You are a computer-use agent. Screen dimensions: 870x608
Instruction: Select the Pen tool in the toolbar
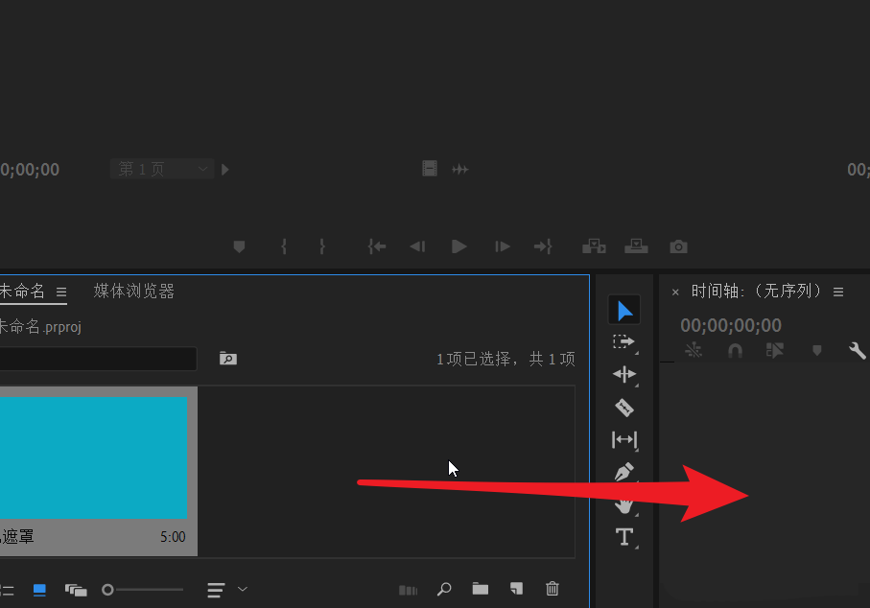coord(623,472)
